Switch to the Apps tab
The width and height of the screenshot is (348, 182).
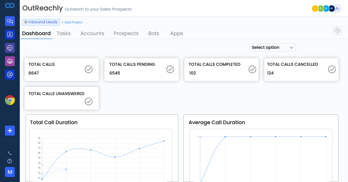click(x=177, y=33)
